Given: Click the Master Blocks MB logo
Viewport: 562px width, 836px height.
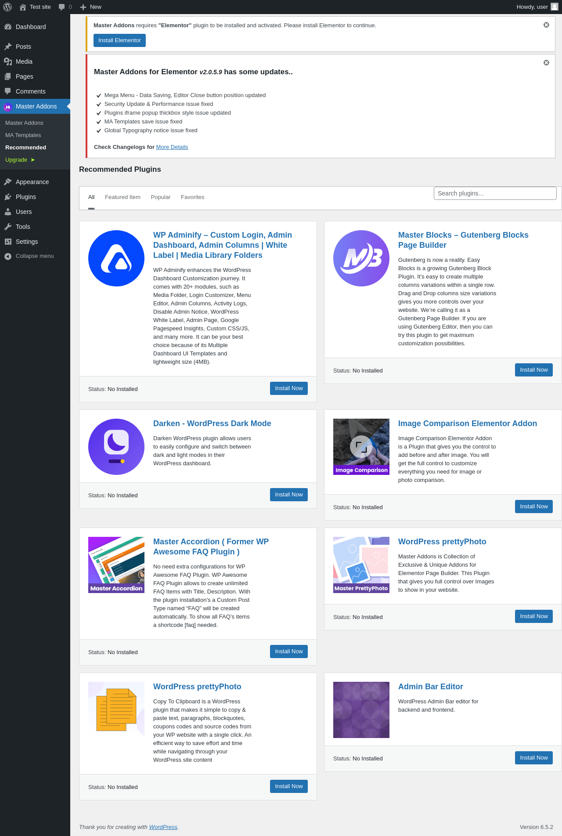Looking at the screenshot, I should tap(361, 258).
